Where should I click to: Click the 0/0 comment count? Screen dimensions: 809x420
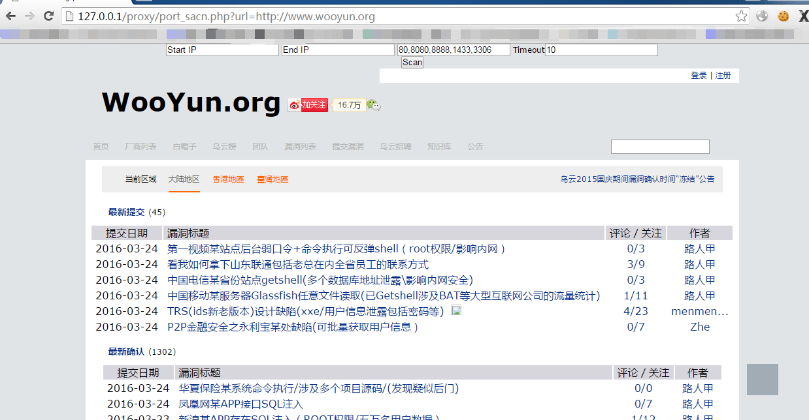644,389
